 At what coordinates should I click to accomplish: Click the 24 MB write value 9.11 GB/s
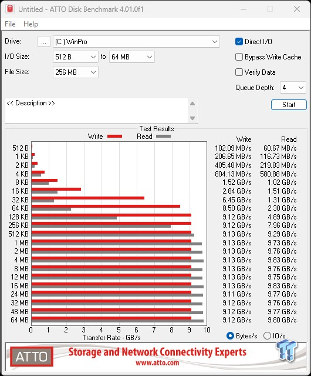click(237, 294)
